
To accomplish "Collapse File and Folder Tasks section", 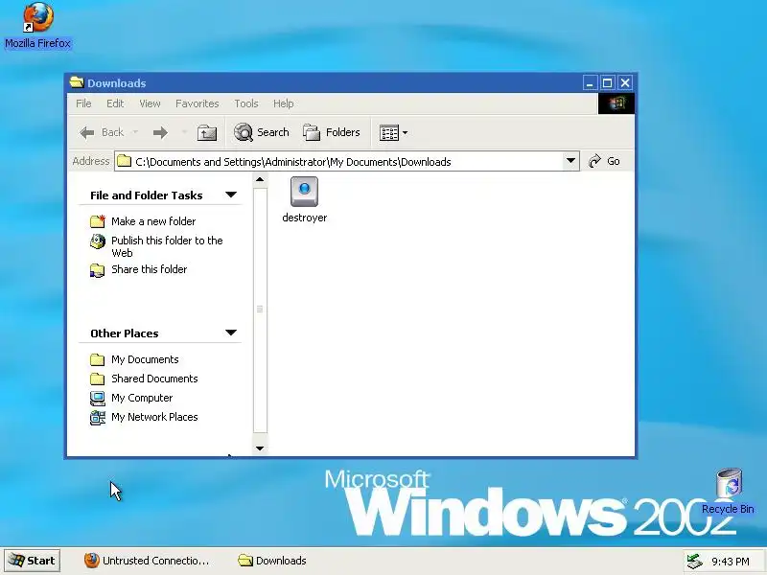I will (x=231, y=195).
